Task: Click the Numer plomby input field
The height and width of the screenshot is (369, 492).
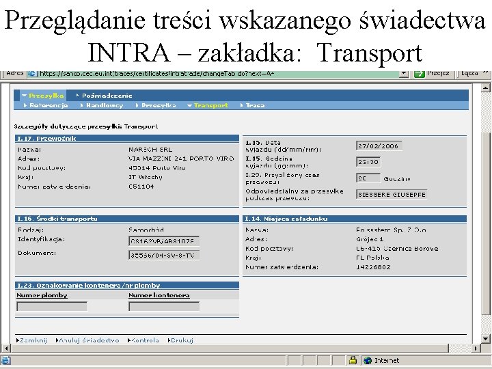Action: (52, 306)
